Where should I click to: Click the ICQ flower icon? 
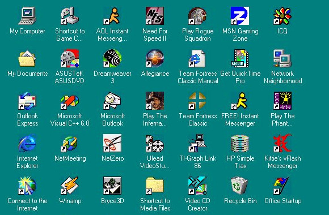282,16
